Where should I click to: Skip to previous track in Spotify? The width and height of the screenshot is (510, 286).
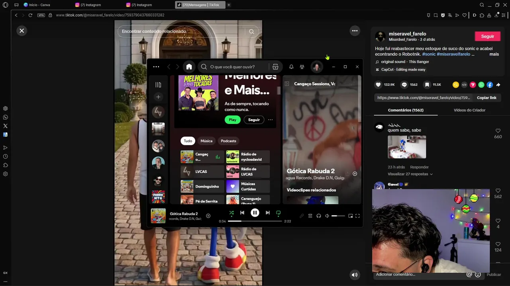coord(242,213)
